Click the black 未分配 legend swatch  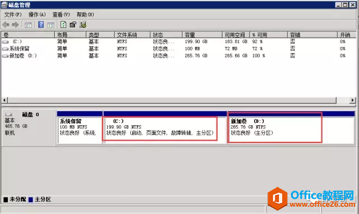pos(6,199)
